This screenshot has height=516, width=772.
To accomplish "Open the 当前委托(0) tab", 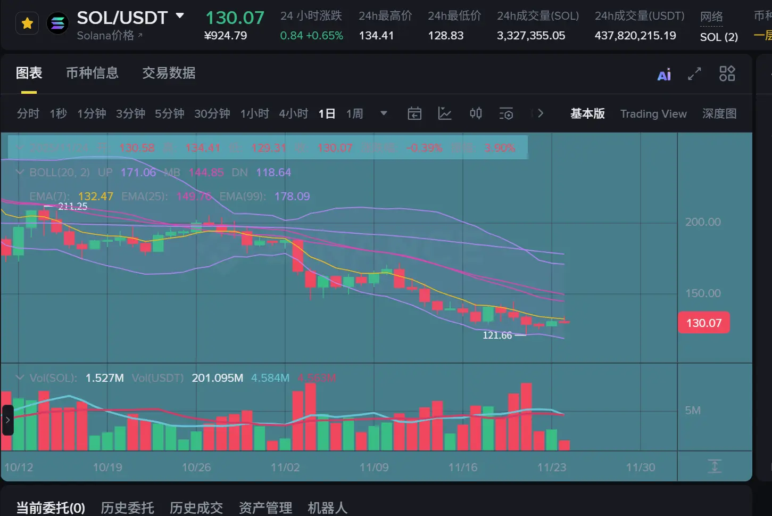I will 51,507.
